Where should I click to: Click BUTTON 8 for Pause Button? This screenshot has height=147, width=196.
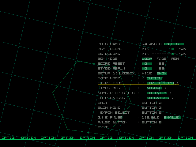(x=152, y=123)
